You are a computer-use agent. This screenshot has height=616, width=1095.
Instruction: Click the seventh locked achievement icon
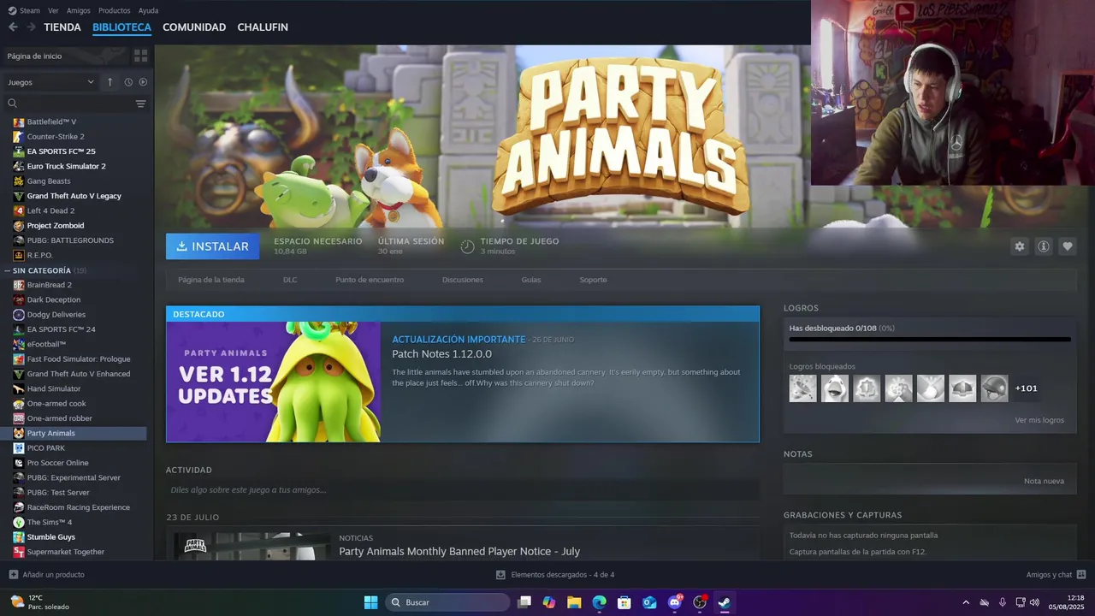point(994,388)
